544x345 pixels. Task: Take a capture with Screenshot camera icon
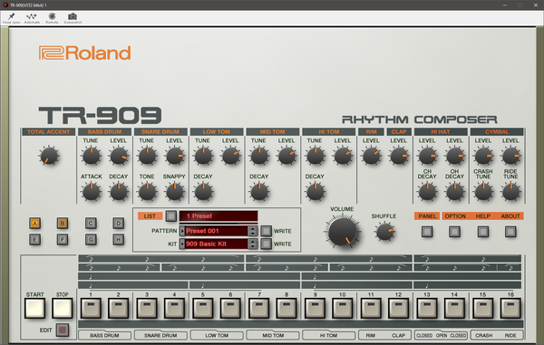click(x=73, y=16)
